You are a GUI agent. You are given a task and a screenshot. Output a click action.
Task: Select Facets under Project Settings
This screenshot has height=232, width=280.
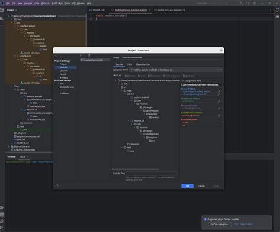point(63,74)
